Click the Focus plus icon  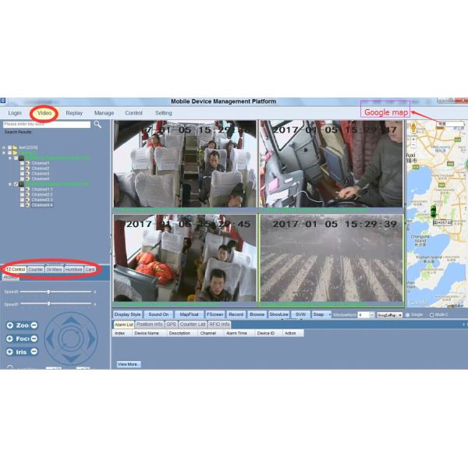pyautogui.click(x=9, y=339)
